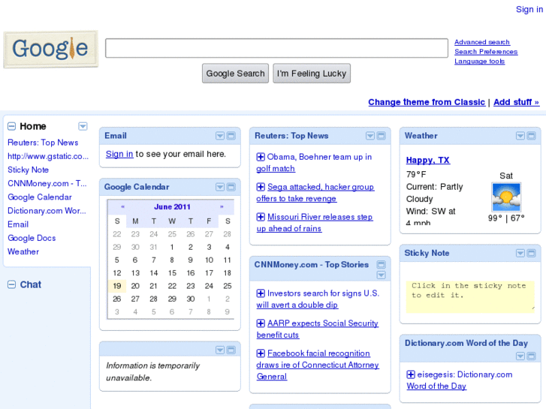This screenshot has height=409, width=546.
Task: Select Reuters: Top News in sidebar
Action: (x=43, y=143)
